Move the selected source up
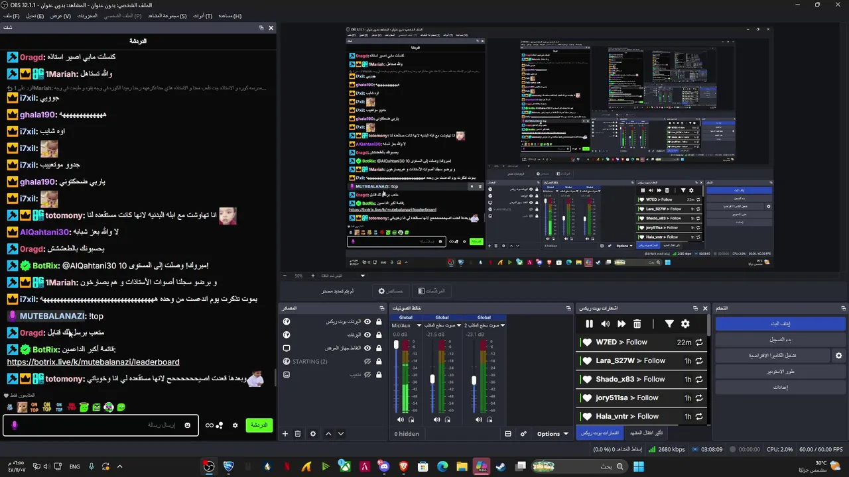This screenshot has height=477, width=849. (x=328, y=434)
